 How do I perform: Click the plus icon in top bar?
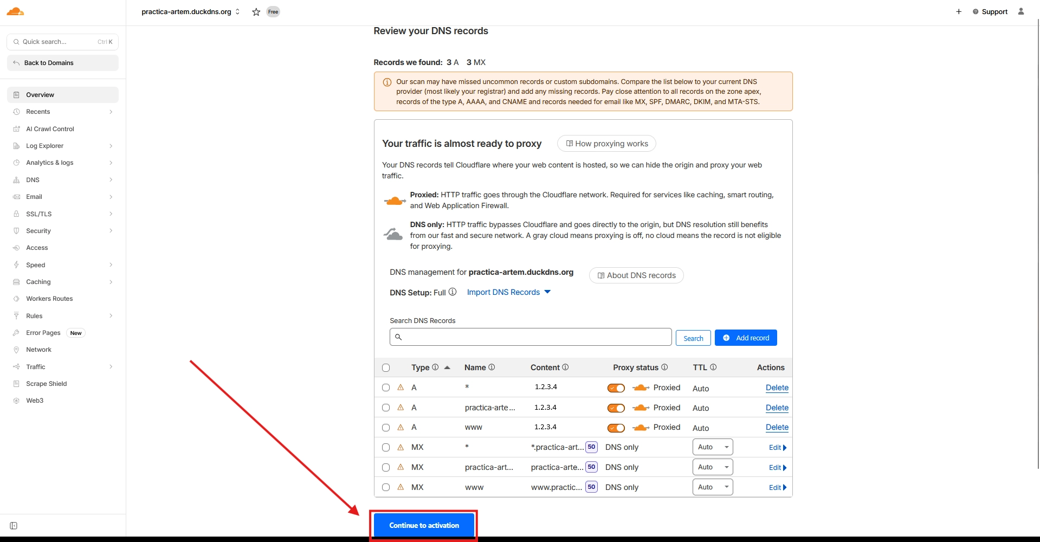click(959, 11)
